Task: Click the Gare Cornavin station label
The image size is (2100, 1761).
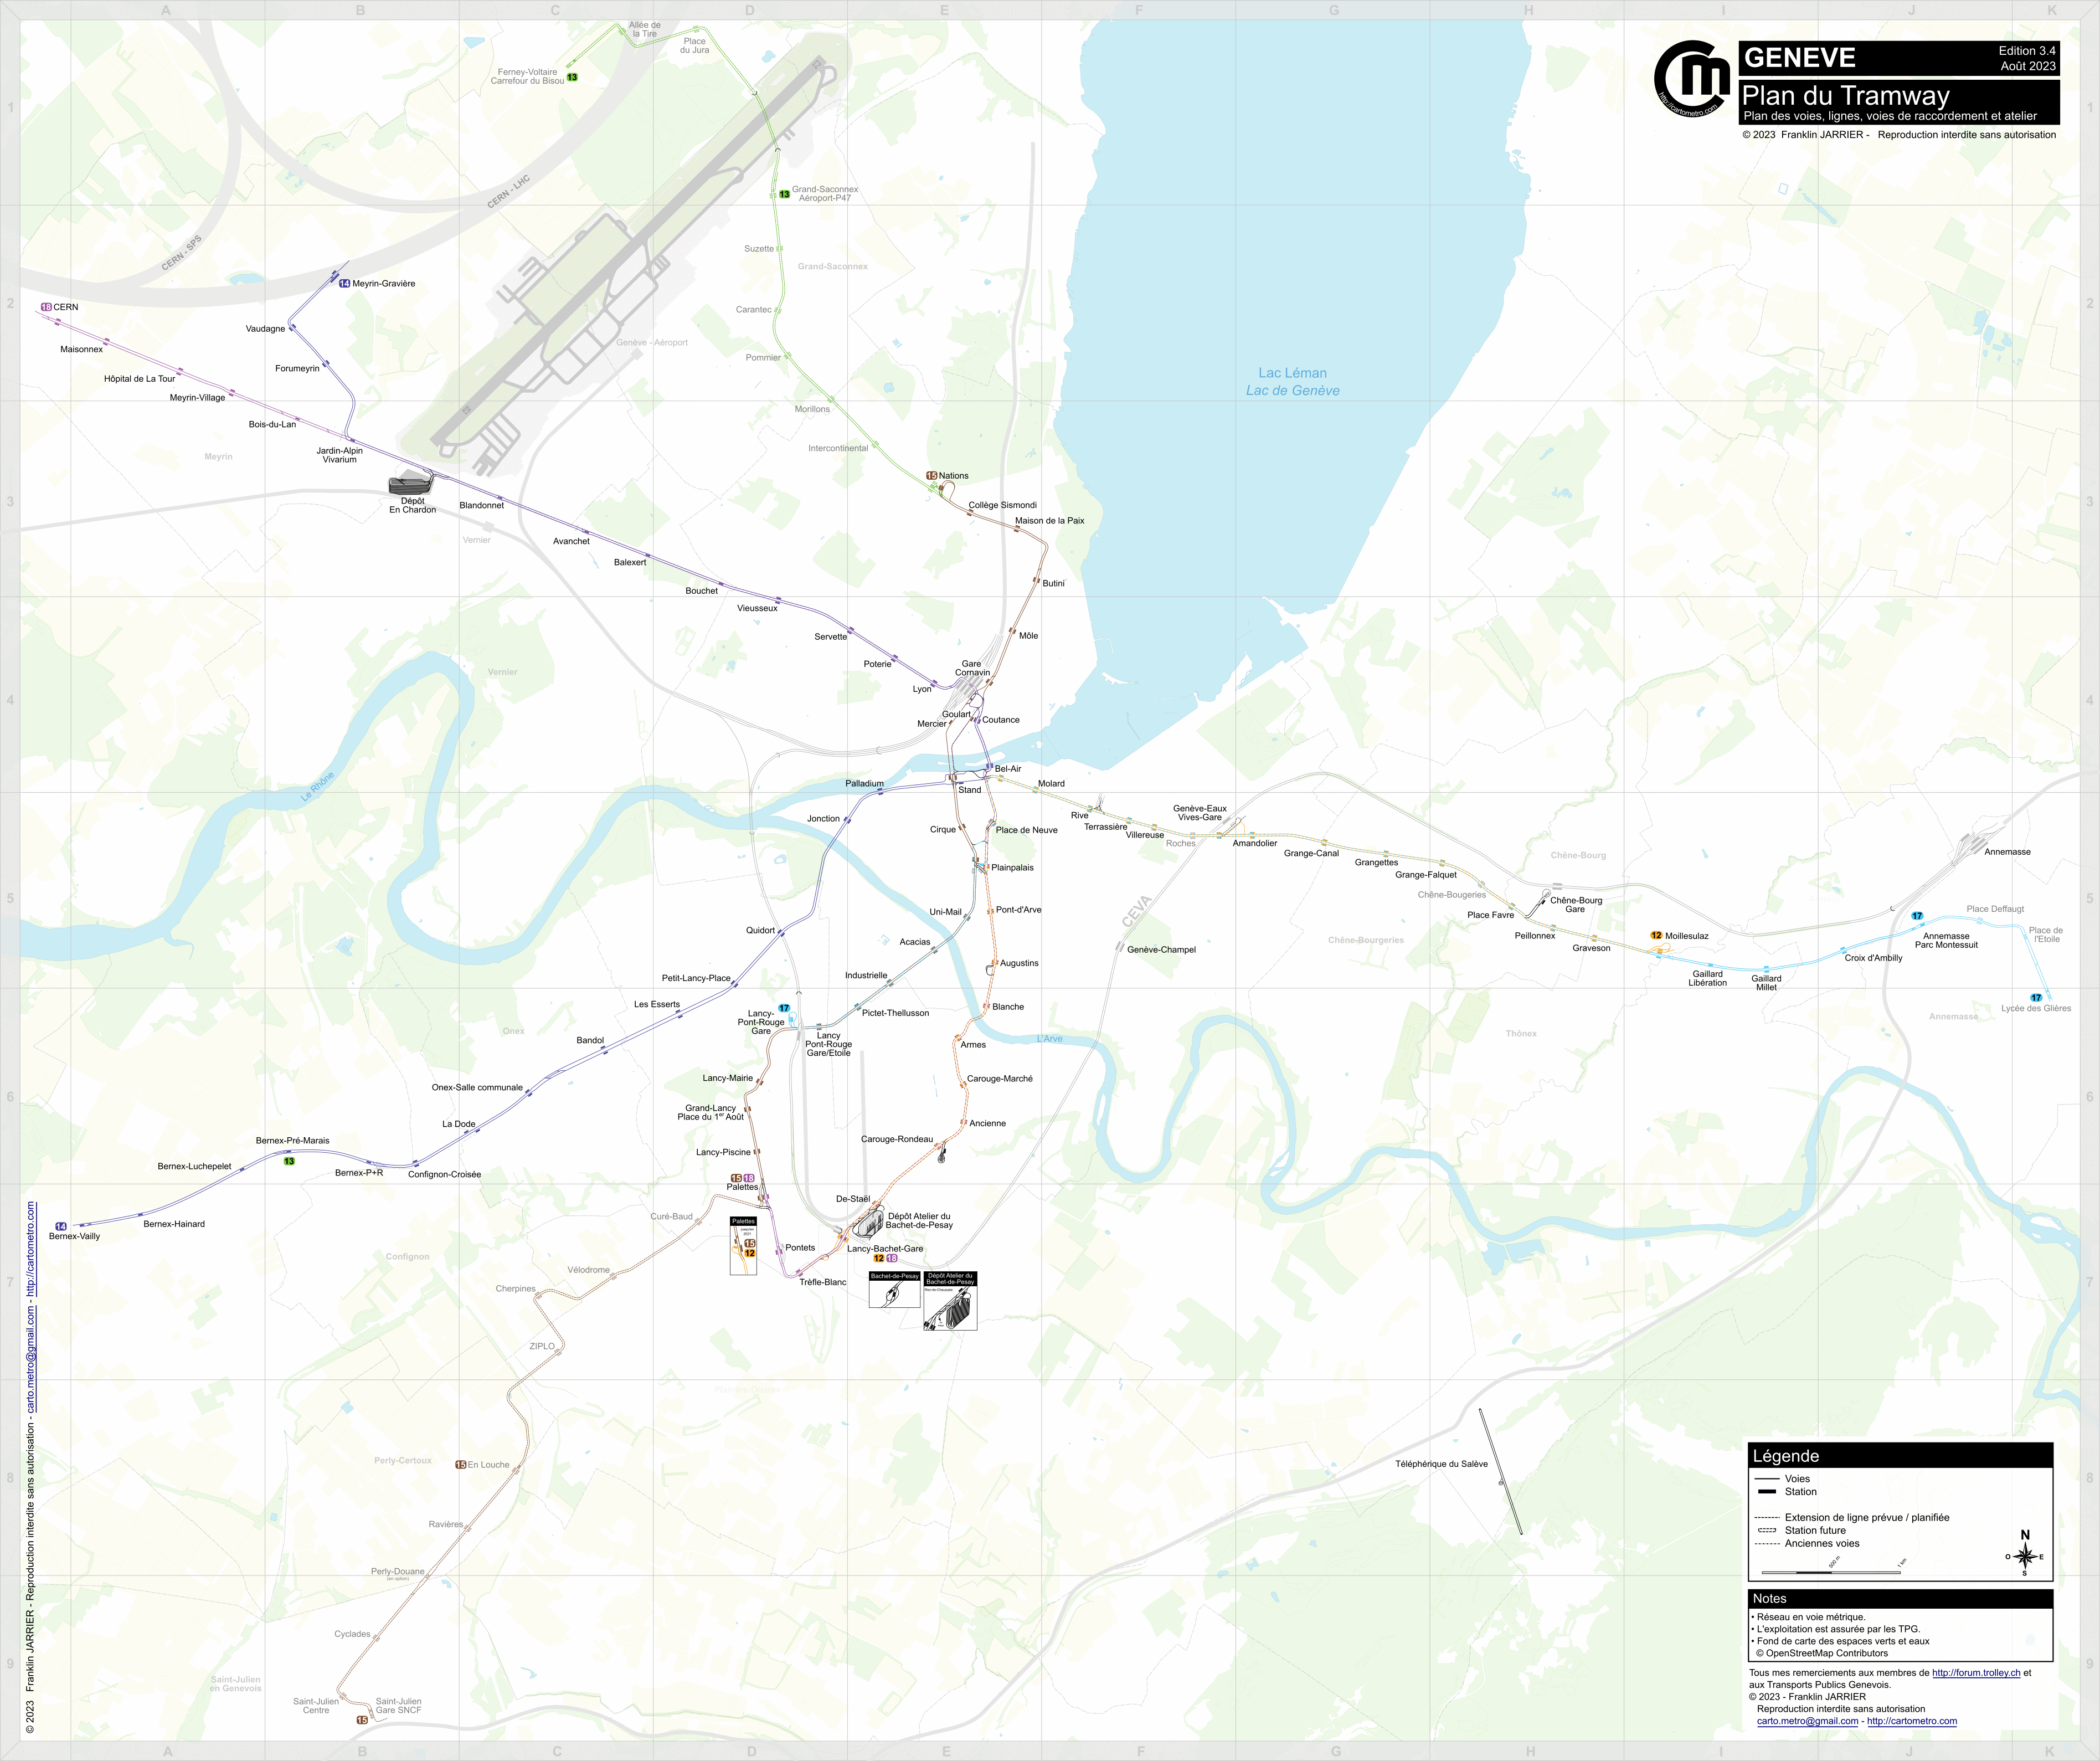Action: click(x=972, y=668)
